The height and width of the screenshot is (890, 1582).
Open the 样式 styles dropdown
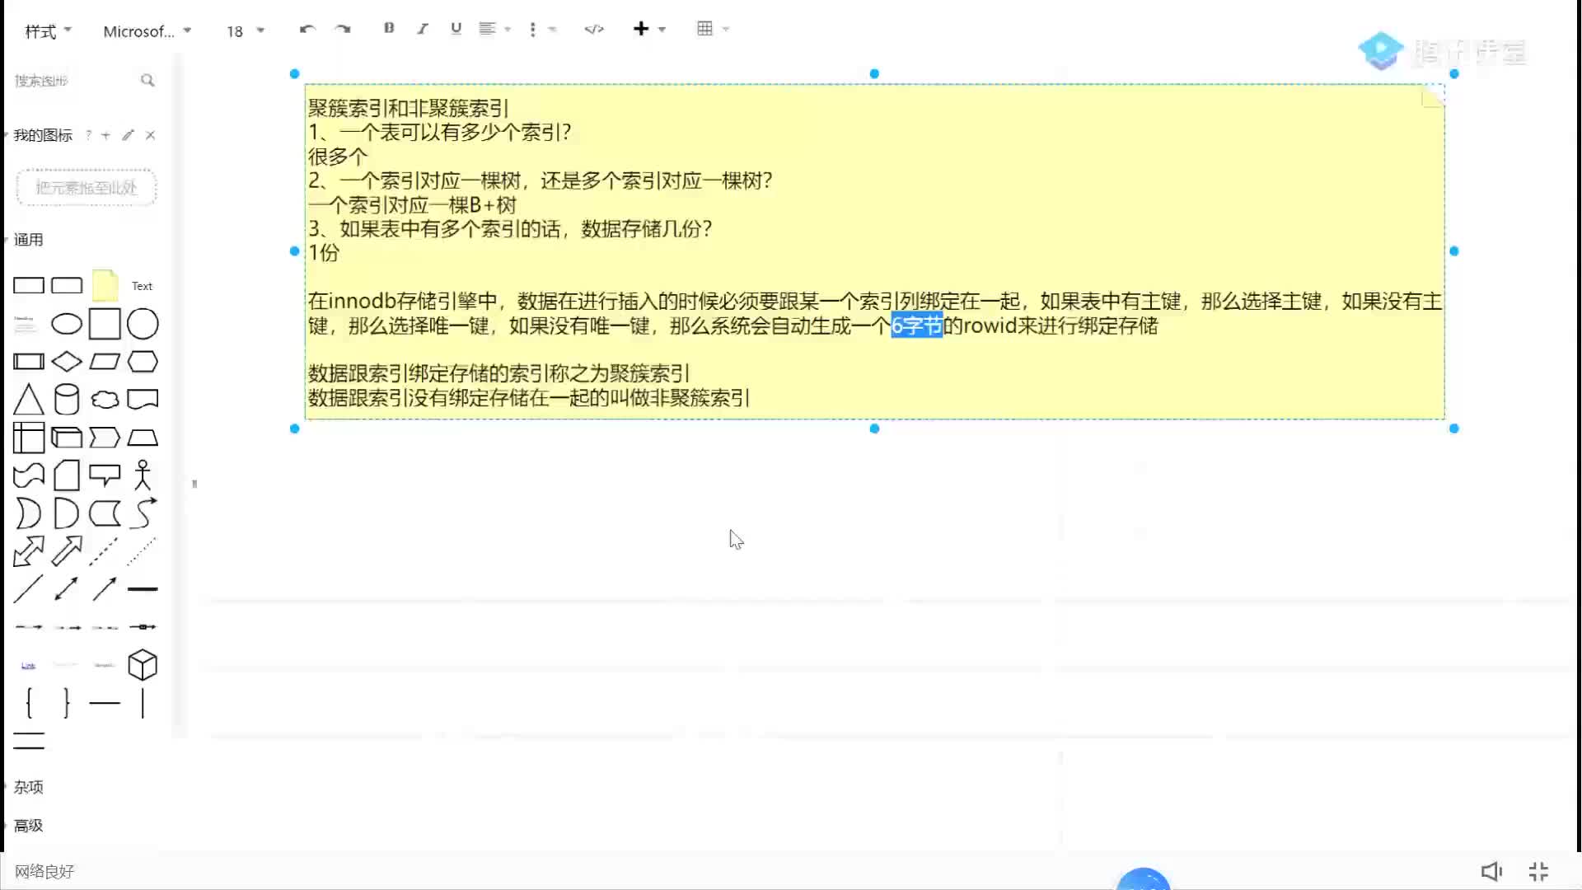(x=45, y=30)
